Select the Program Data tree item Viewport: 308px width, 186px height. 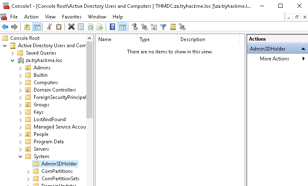49,142
